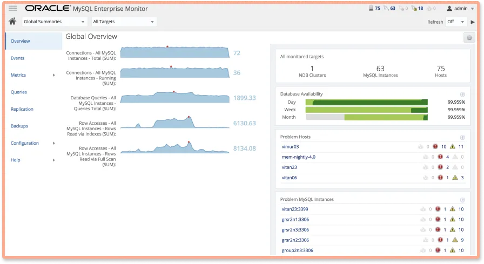484x264 pixels.
Task: Click critical alert icon for group2n3:3306
Action: [x=438, y=251]
